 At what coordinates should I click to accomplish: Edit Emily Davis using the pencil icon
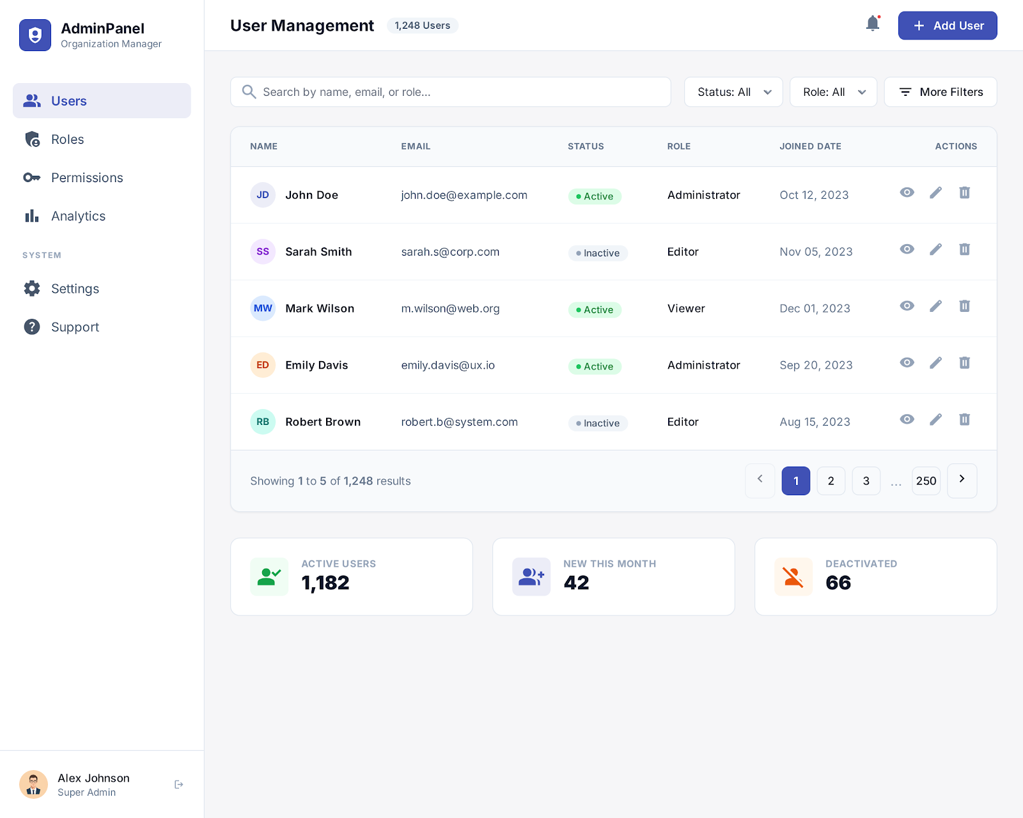935,362
